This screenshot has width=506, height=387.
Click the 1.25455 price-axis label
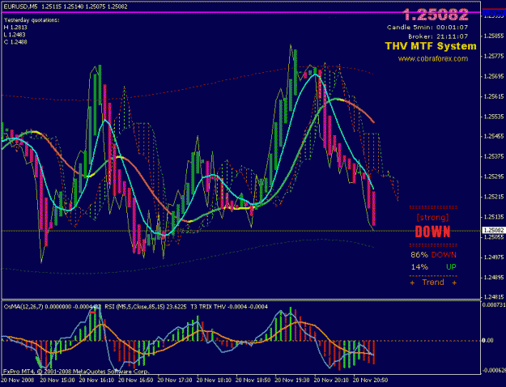tap(494, 137)
